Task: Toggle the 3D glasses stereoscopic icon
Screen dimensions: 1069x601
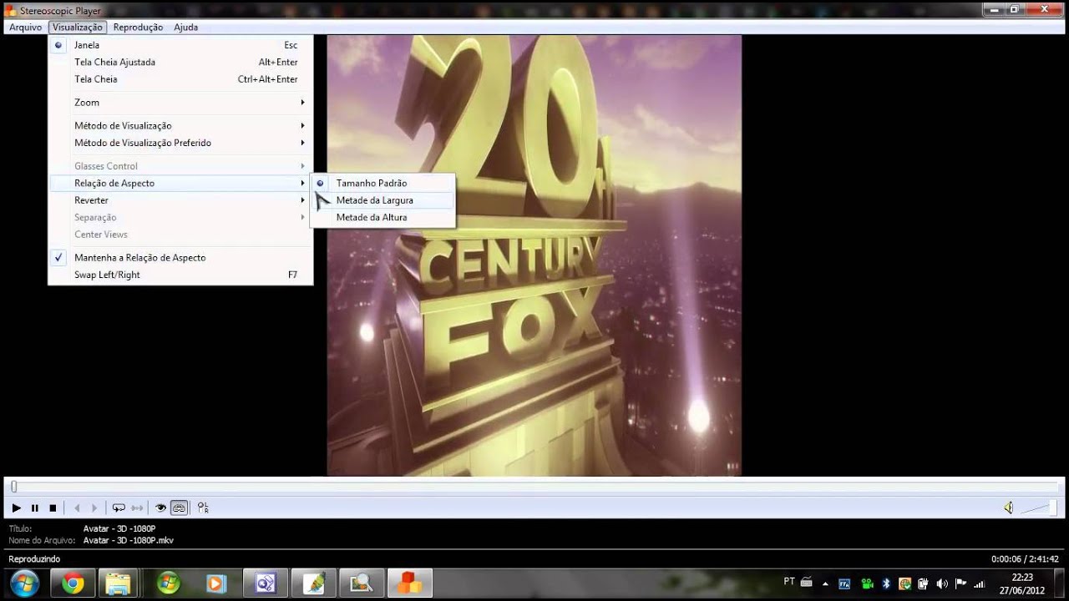Action: pyautogui.click(x=179, y=508)
